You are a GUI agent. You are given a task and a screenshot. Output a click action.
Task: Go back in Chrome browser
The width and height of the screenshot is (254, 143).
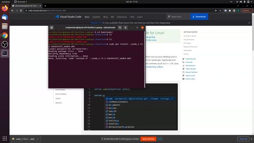tap(12, 11)
